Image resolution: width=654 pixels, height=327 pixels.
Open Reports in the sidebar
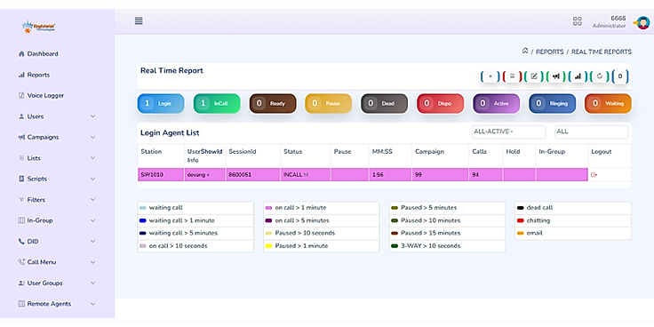pyautogui.click(x=34, y=75)
